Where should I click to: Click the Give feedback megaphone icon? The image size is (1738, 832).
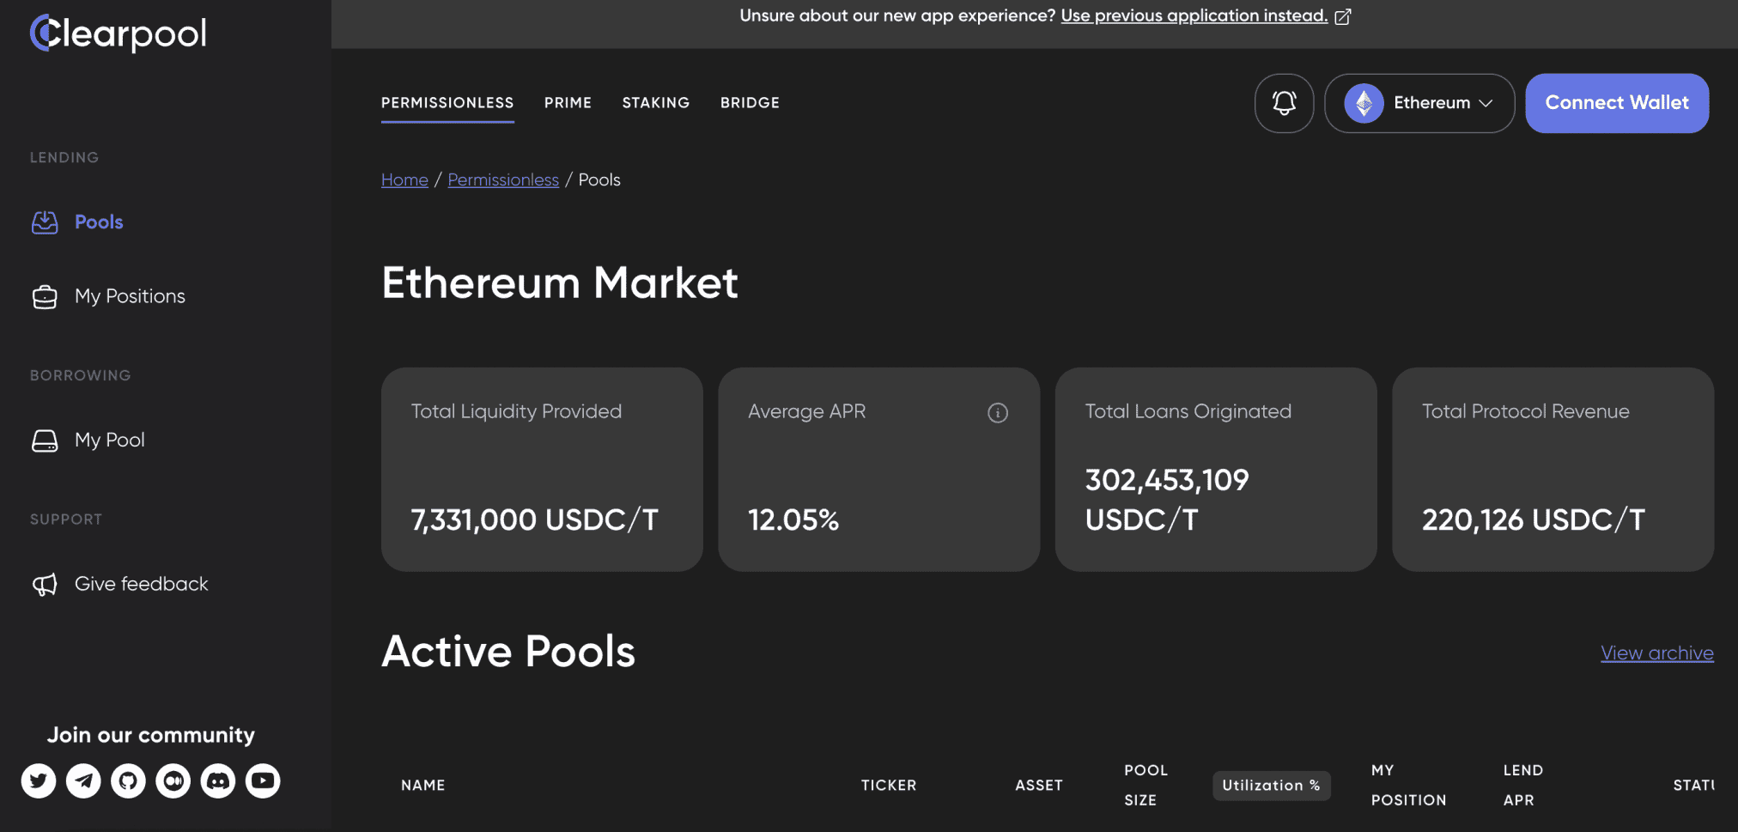pos(45,584)
